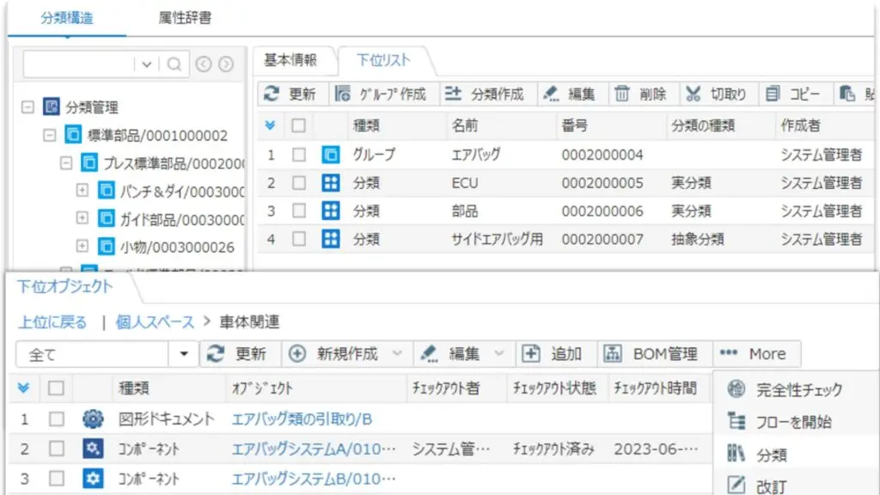
Task: Check the サイドエアバッグ用 row checkbox
Action: (298, 239)
